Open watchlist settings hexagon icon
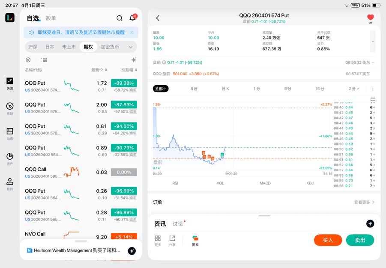The image size is (386, 268). coord(28,60)
